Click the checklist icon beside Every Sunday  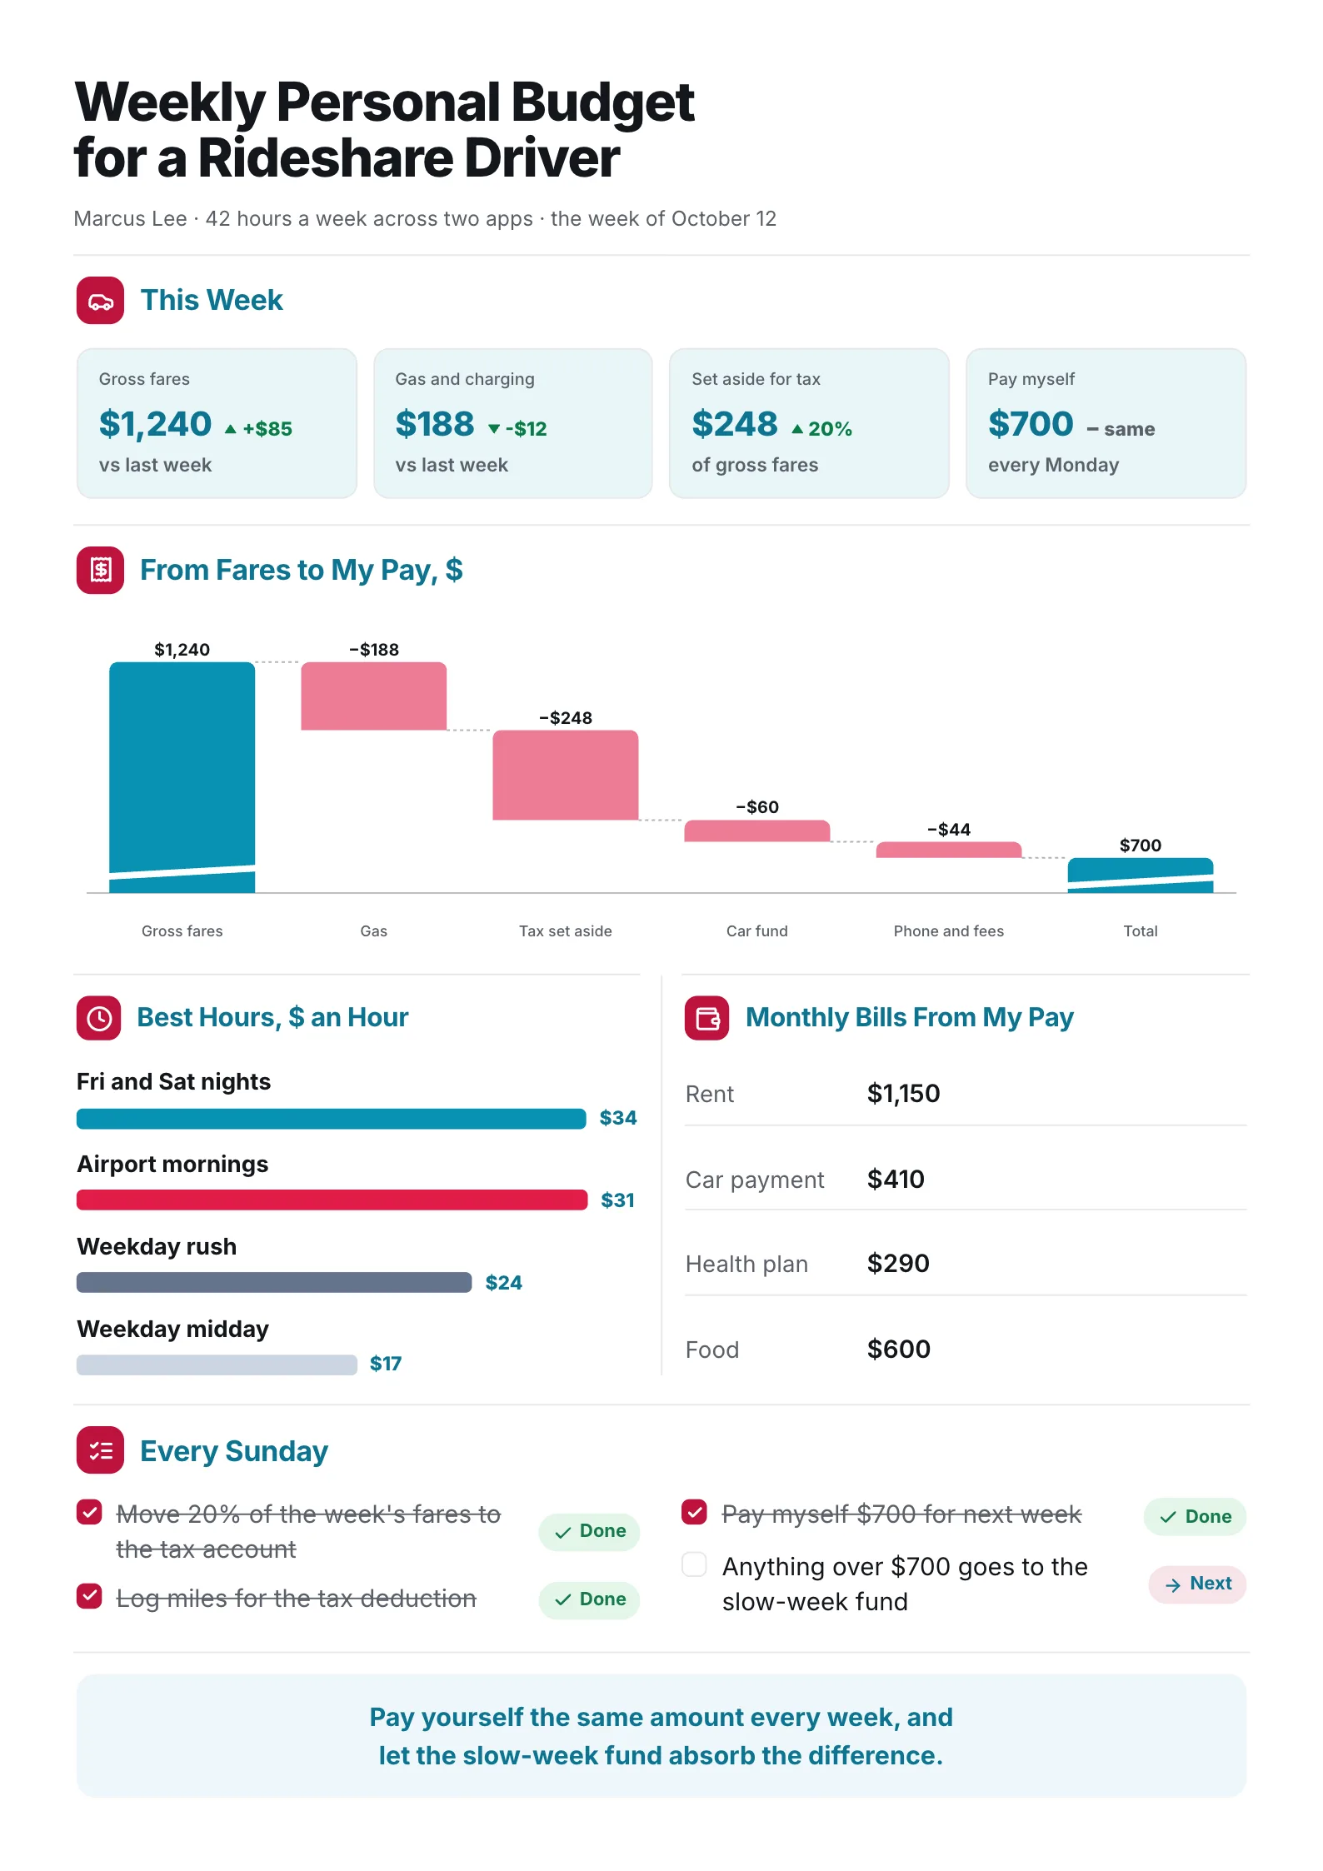pyautogui.click(x=100, y=1450)
